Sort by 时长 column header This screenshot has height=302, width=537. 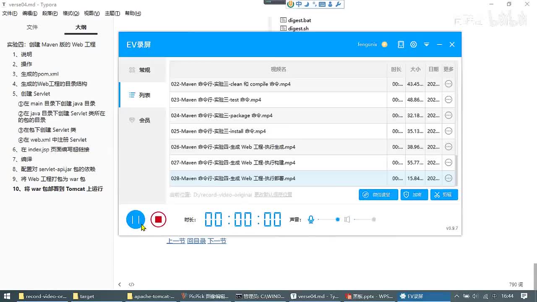(396, 69)
